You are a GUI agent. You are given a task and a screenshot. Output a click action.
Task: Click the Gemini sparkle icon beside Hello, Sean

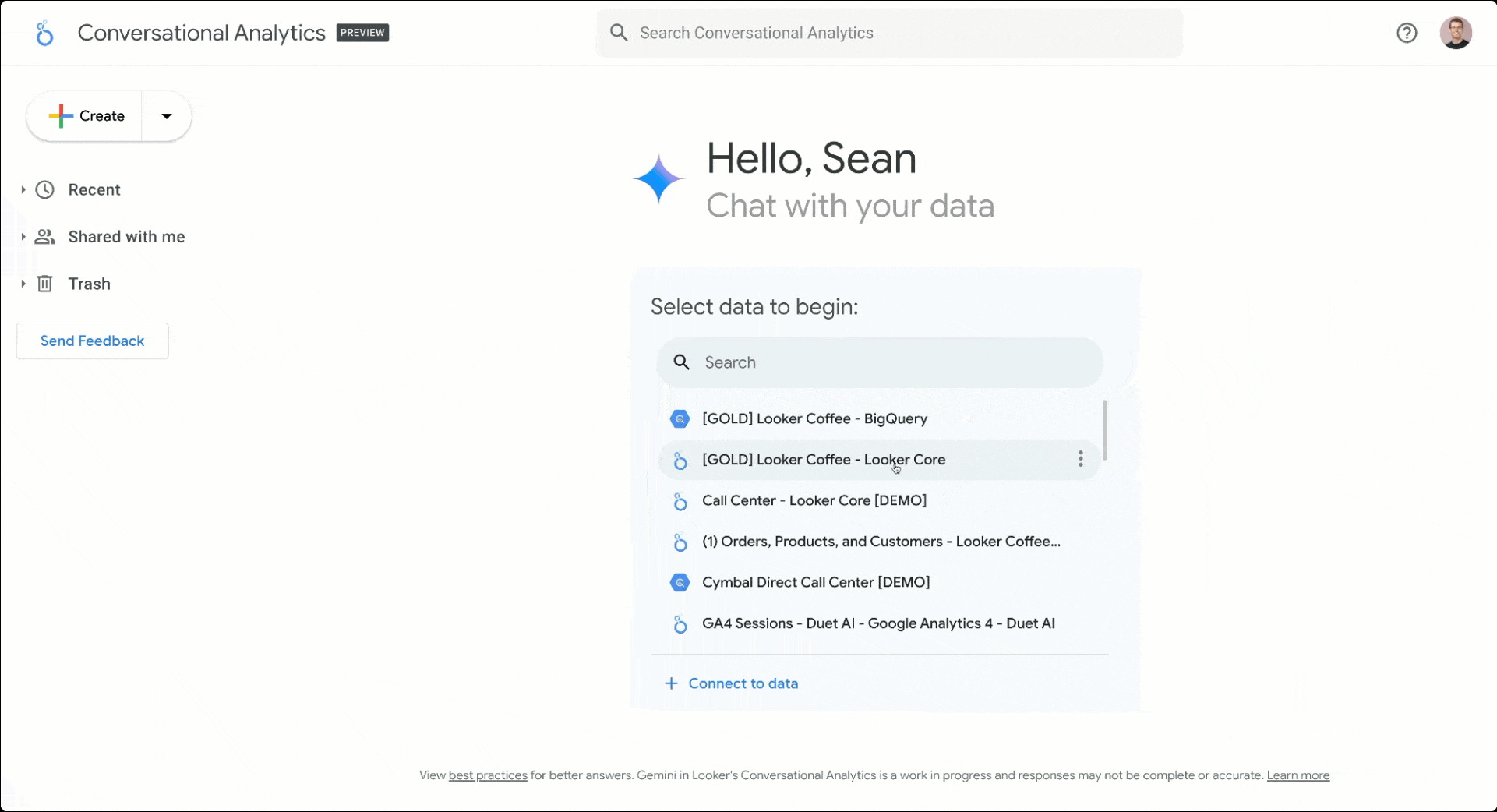[x=658, y=178]
